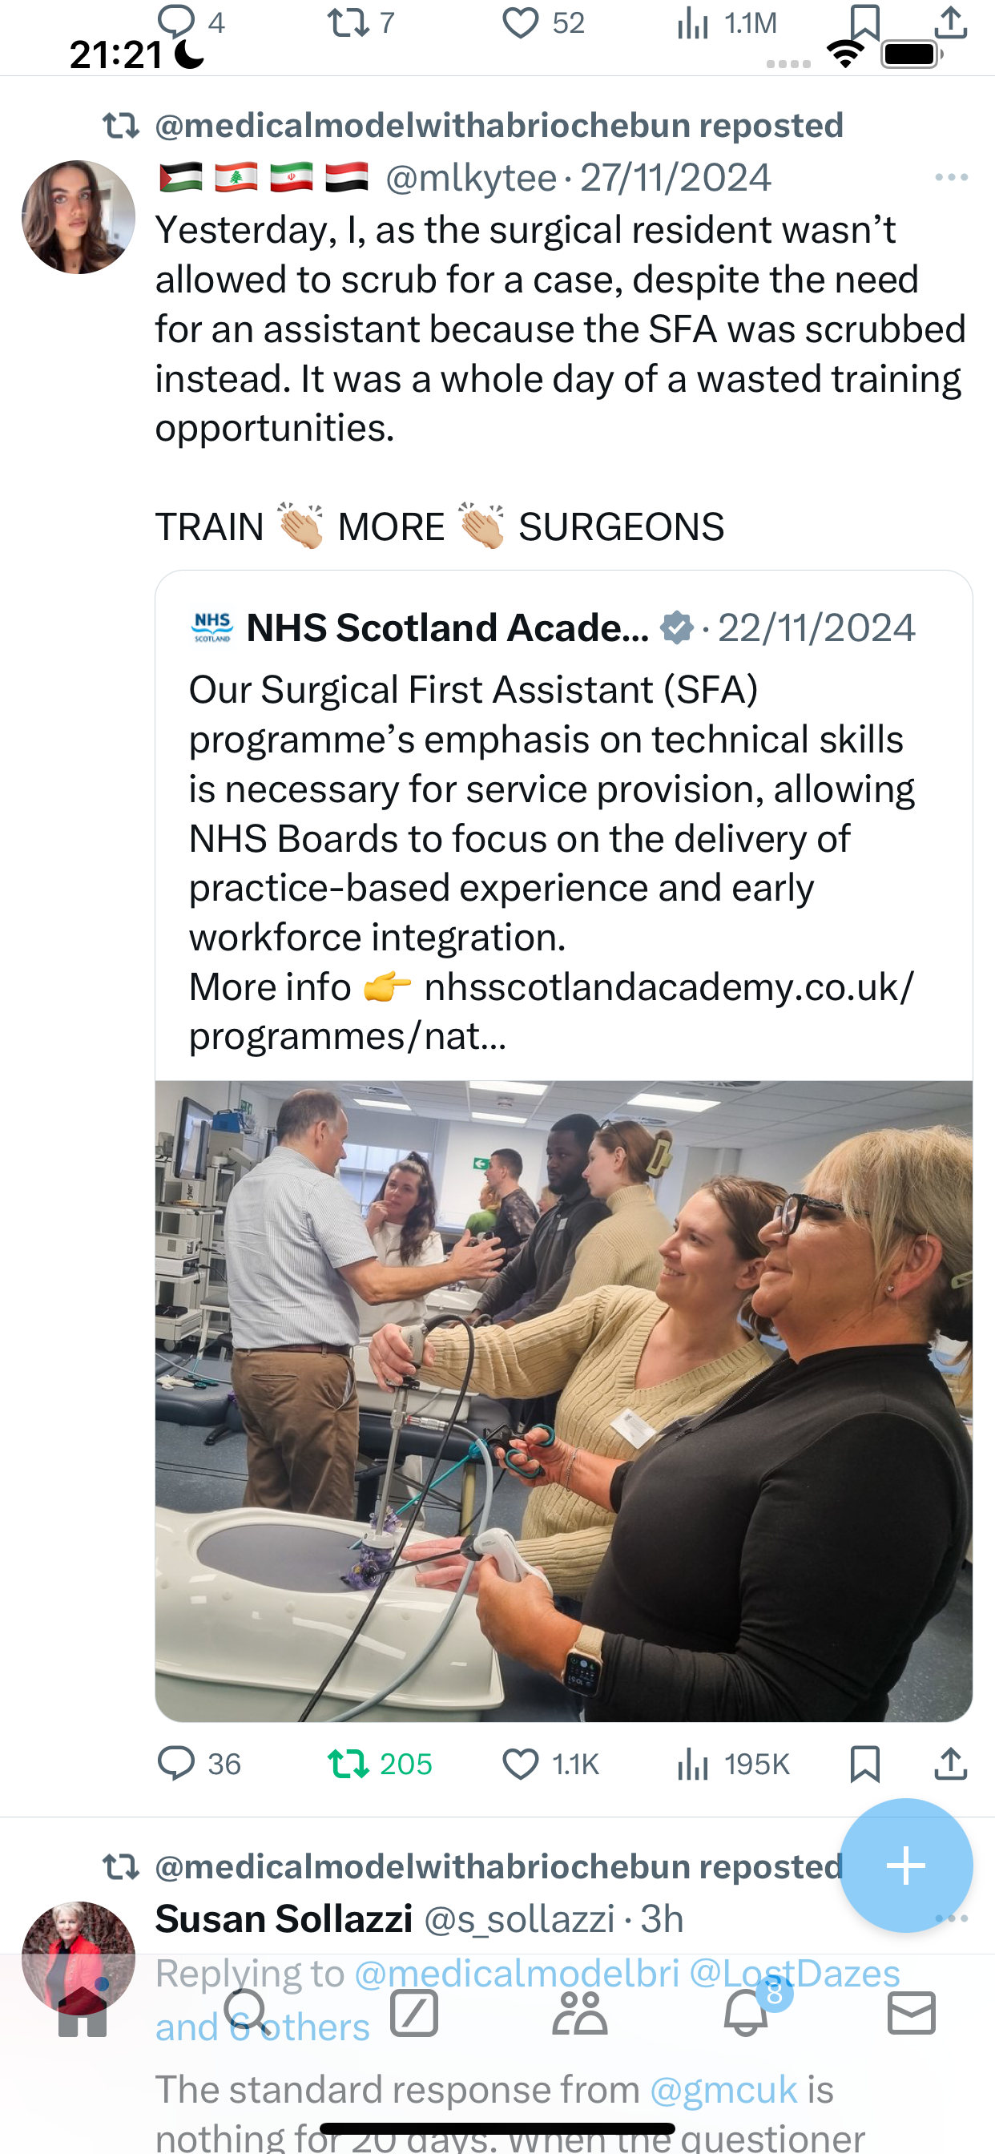Go to the Home tab icon
This screenshot has width=995, height=2154.
tap(82, 2012)
